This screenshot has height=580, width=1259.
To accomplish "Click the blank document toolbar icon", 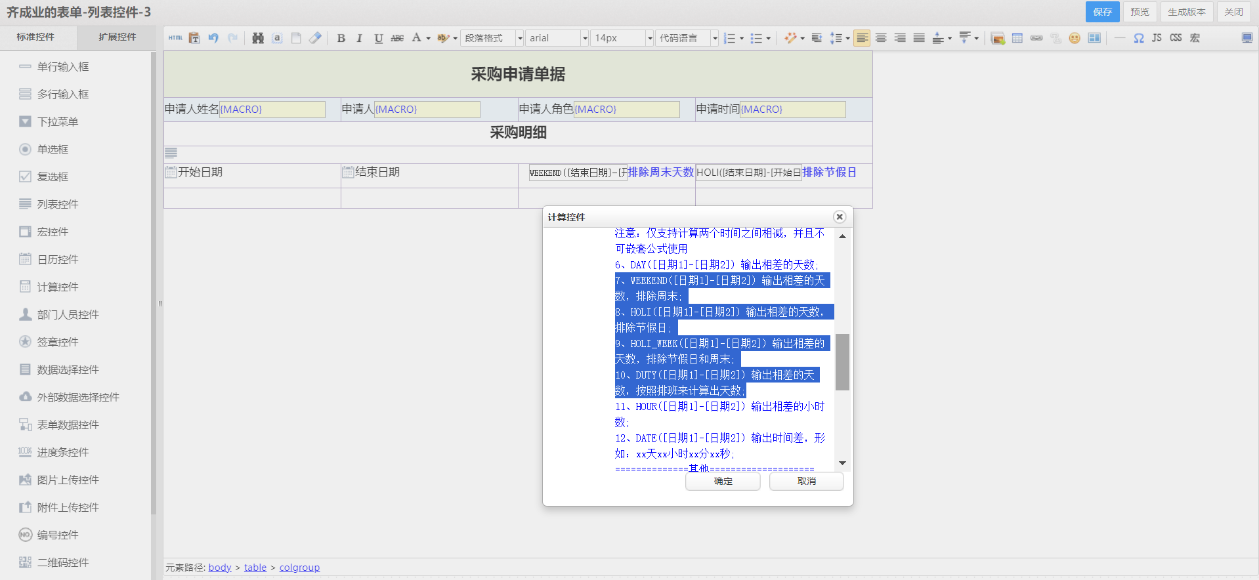I will click(x=296, y=38).
